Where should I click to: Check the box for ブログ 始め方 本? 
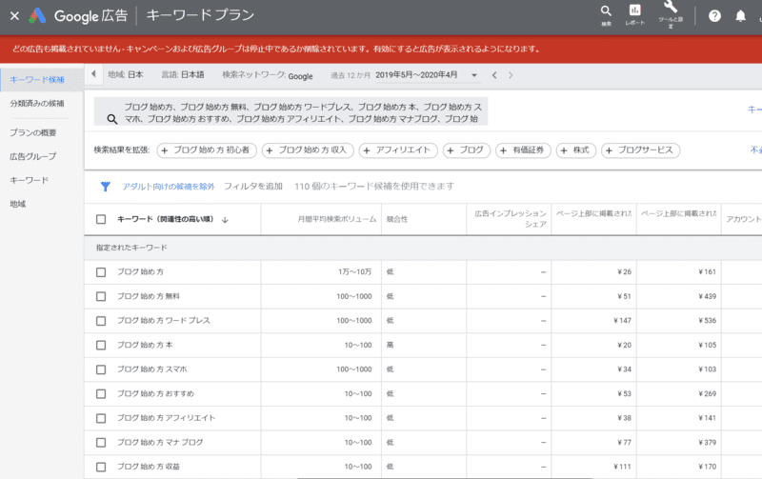pyautogui.click(x=101, y=346)
